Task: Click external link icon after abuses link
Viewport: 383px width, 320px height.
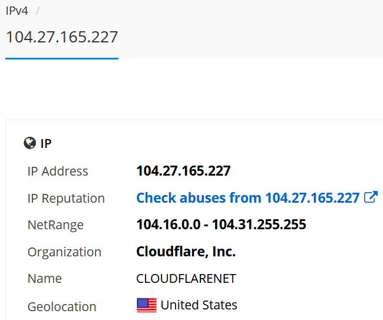Action: [x=371, y=197]
